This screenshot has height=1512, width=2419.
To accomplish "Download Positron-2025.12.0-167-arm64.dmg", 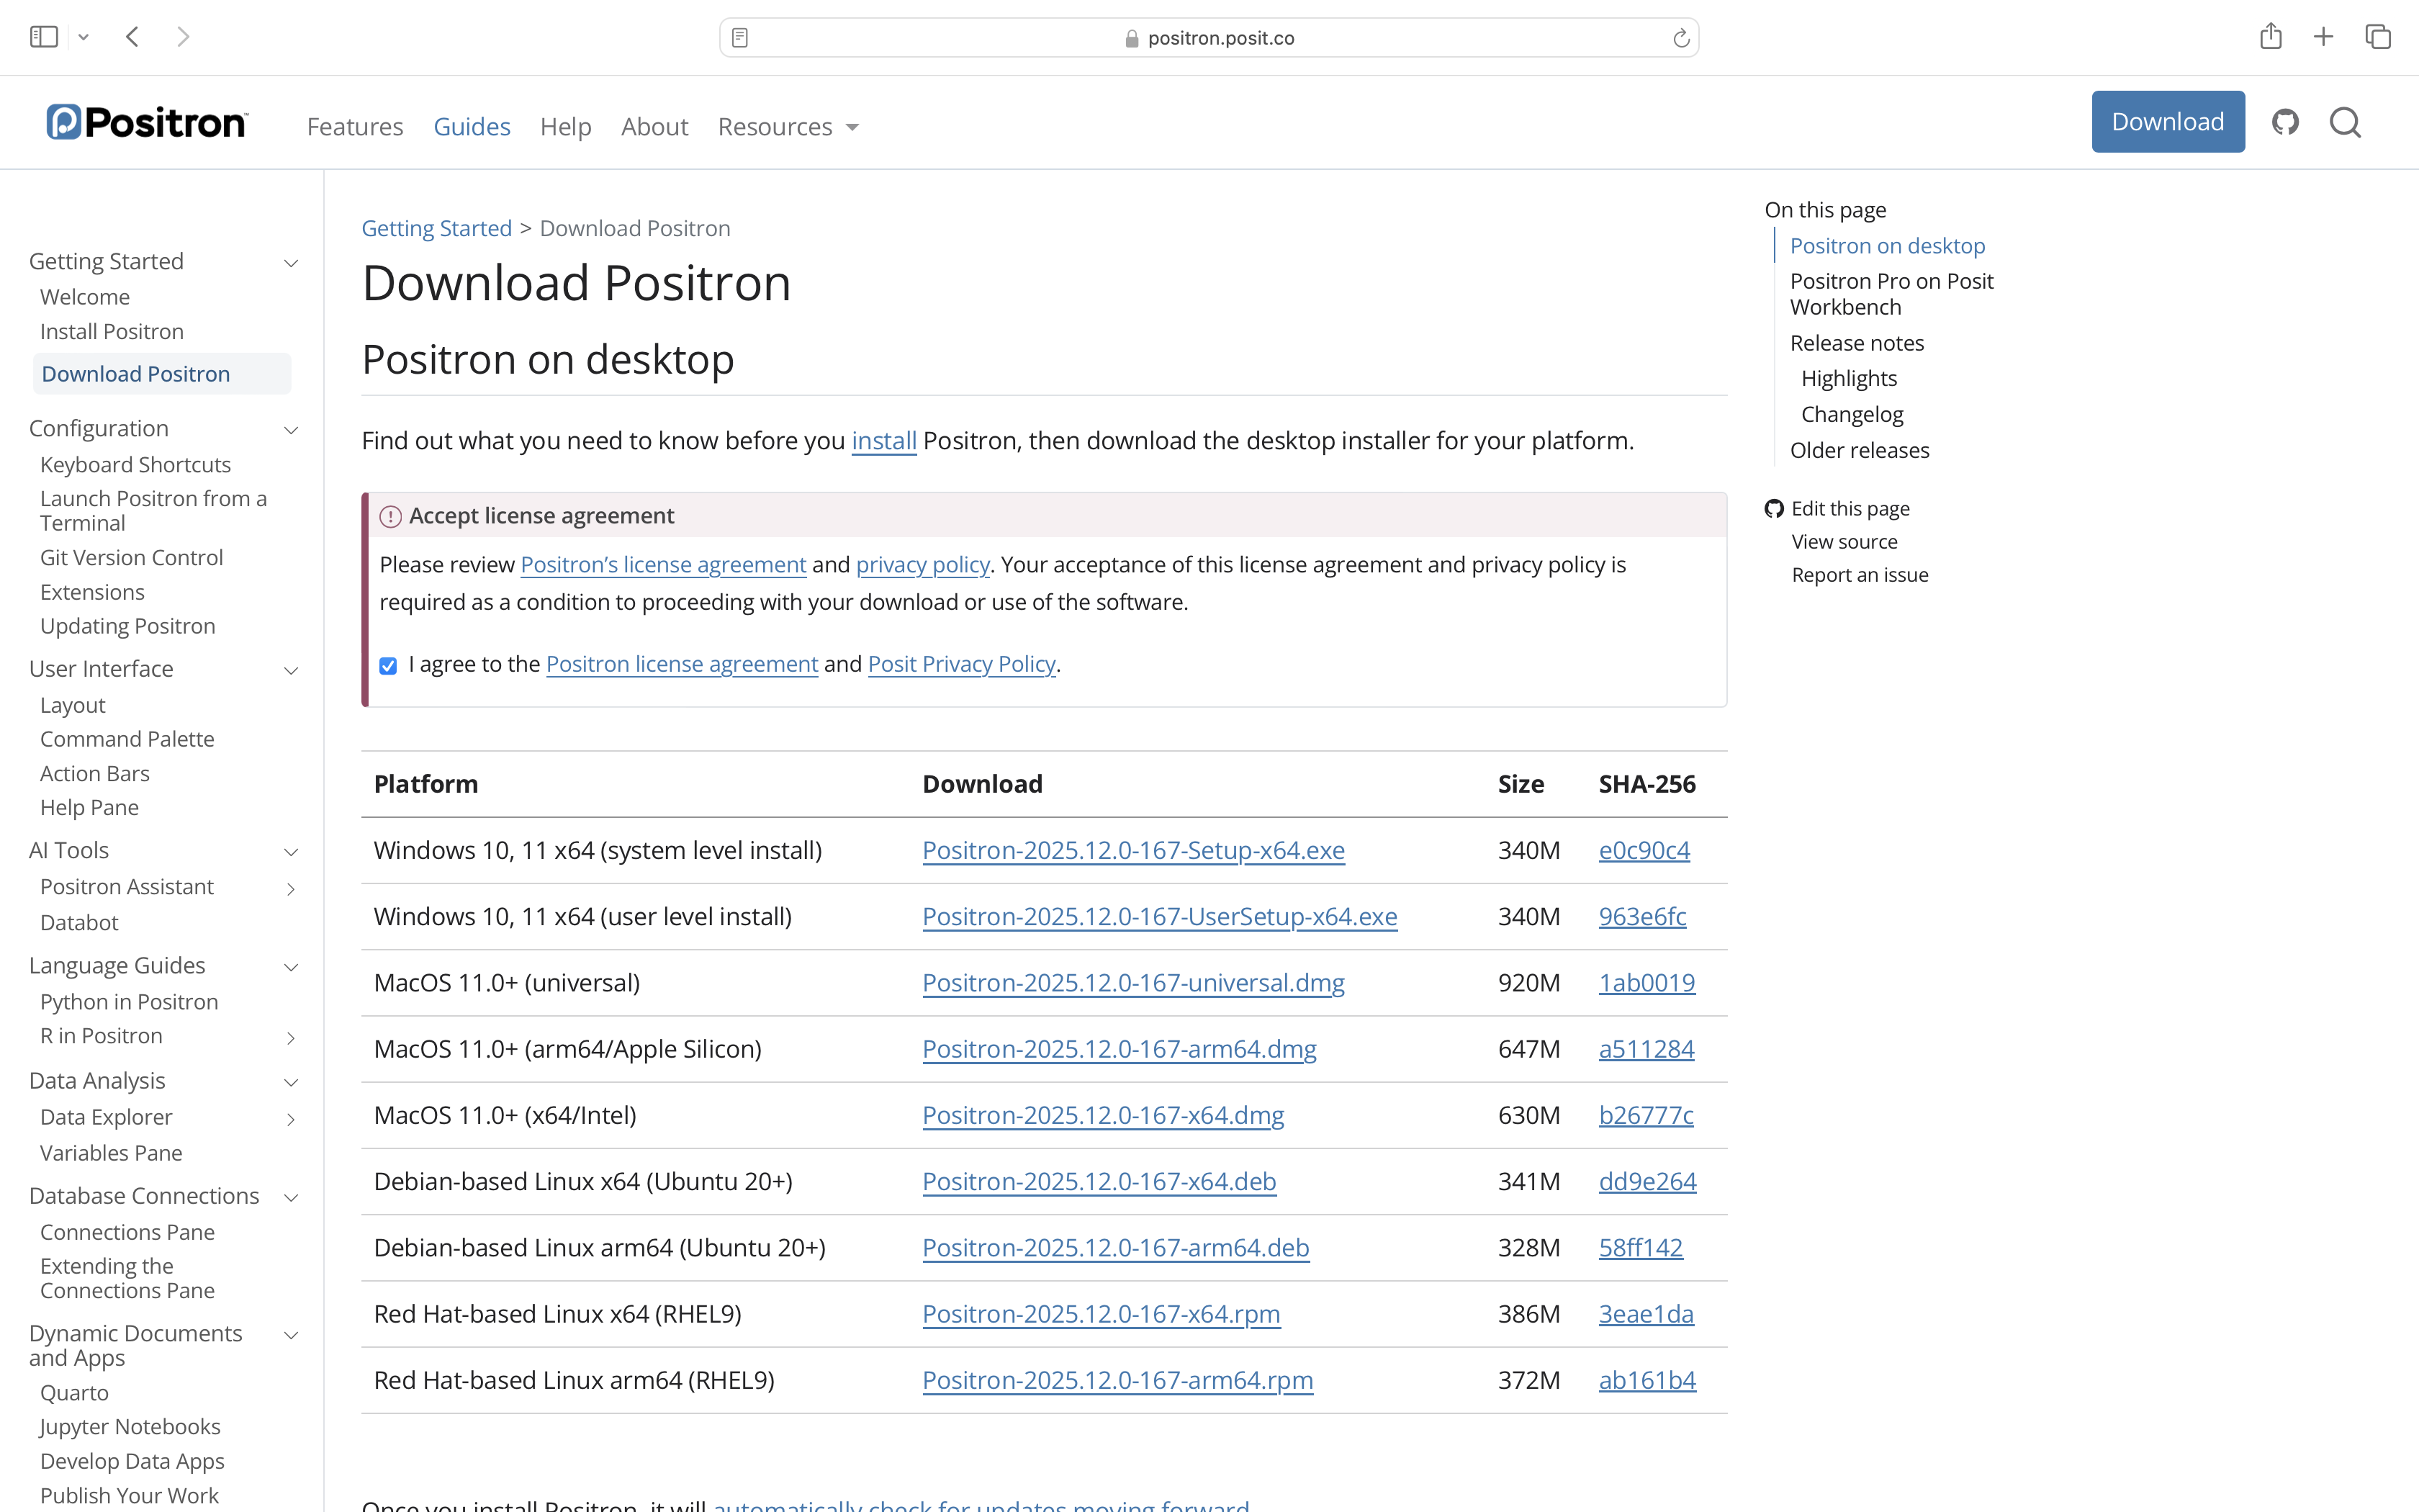I will (x=1119, y=1049).
